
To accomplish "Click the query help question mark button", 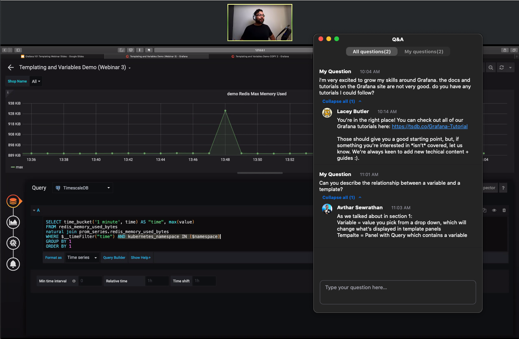I will pos(504,188).
